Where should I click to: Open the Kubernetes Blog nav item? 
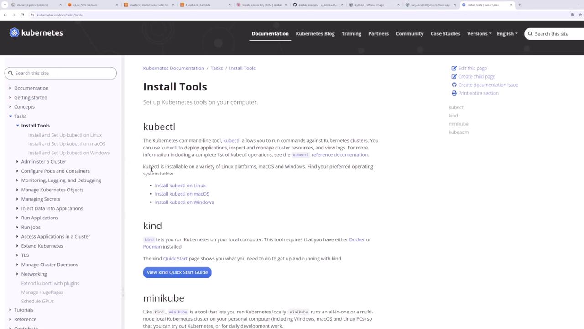pyautogui.click(x=315, y=33)
